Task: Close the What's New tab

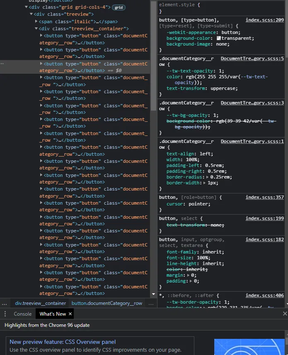Action: pos(70,314)
